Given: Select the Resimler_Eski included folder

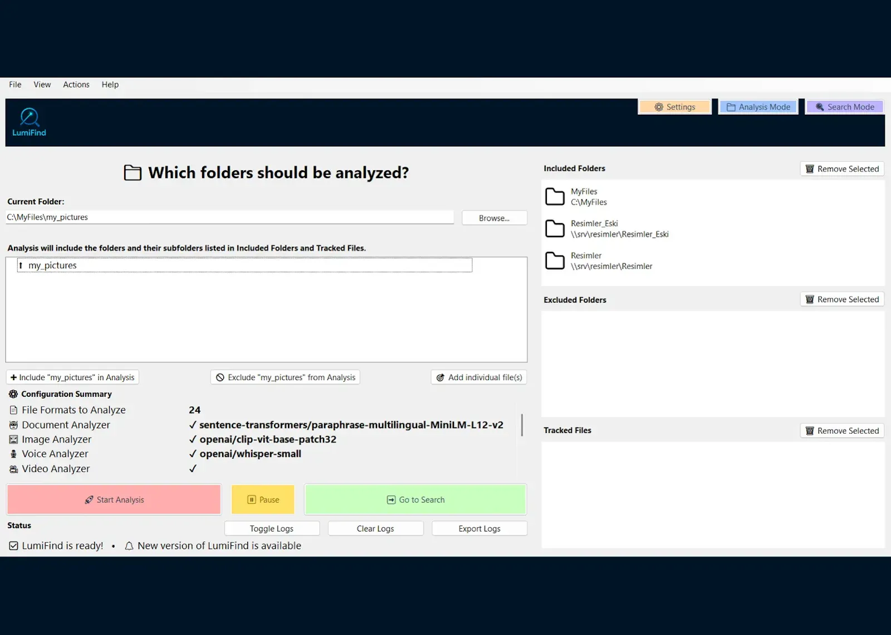Looking at the screenshot, I should pyautogui.click(x=713, y=229).
